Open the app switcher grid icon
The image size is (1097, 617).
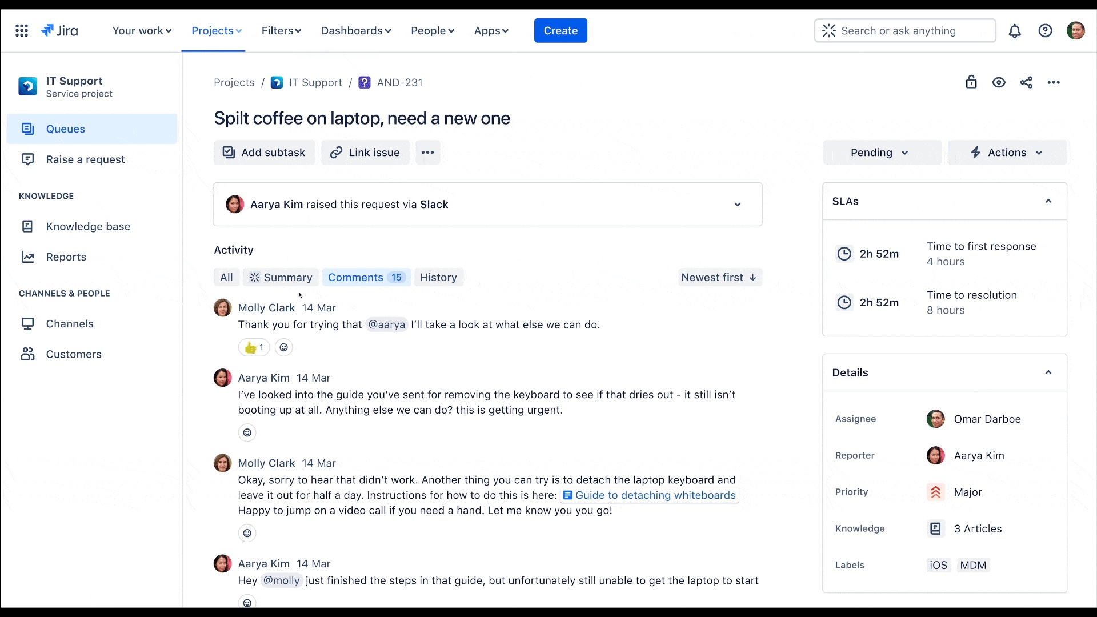[22, 31]
